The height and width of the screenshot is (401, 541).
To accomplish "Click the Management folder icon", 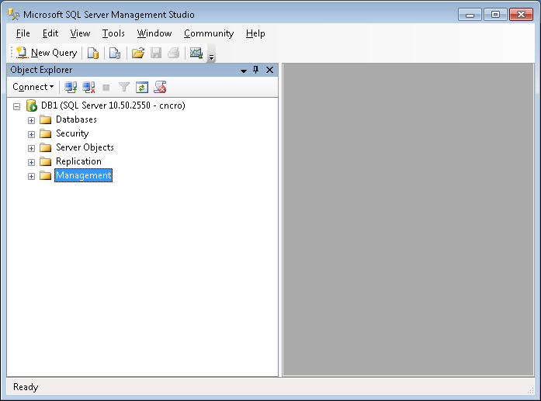I will 46,175.
